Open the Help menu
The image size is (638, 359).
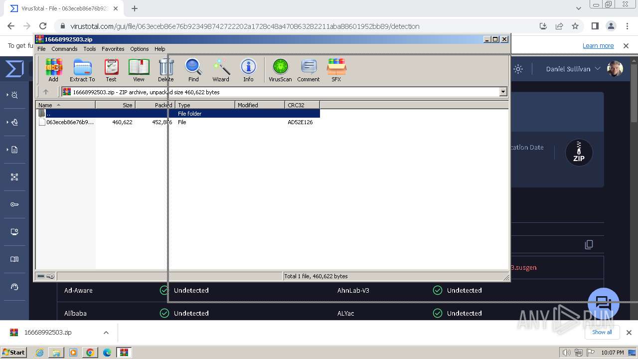click(x=159, y=49)
